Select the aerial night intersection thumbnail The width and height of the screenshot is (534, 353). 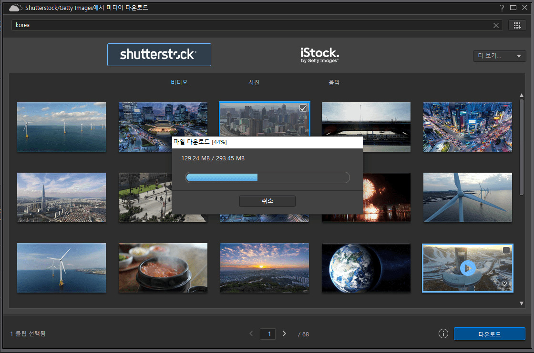pyautogui.click(x=468, y=127)
